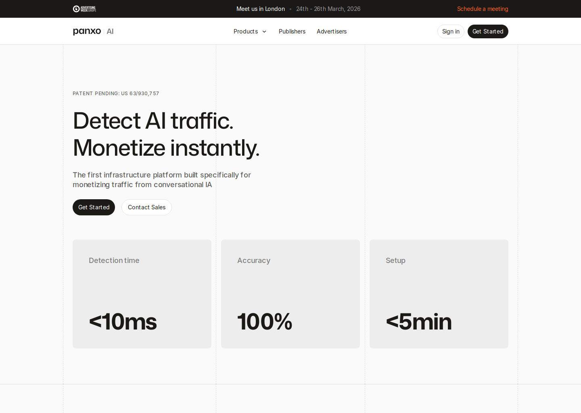Click the Advertising Week Europe logo icon

click(x=75, y=8)
